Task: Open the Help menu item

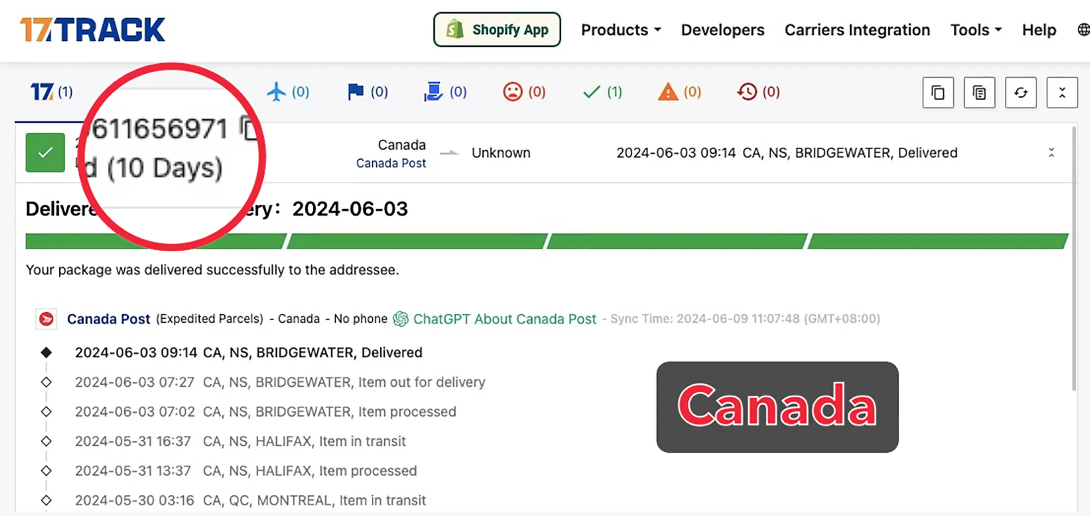Action: click(x=1039, y=30)
